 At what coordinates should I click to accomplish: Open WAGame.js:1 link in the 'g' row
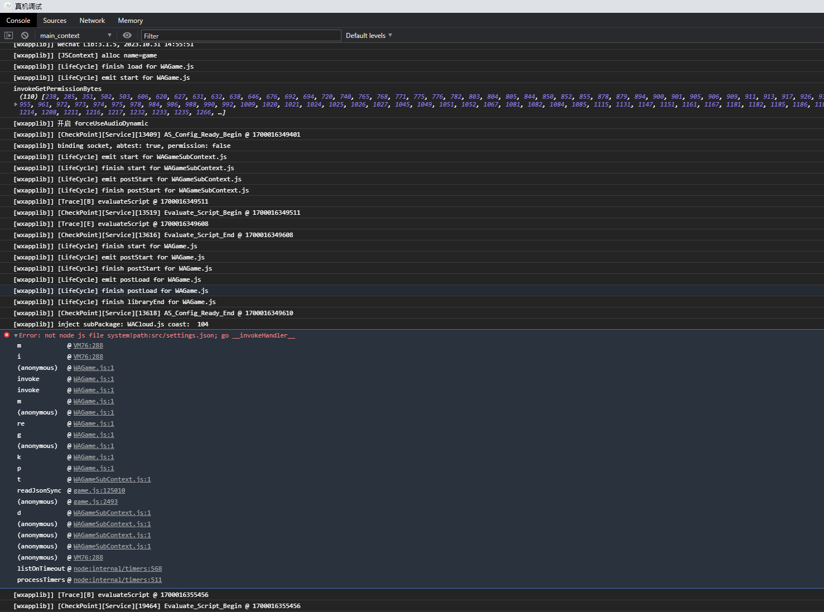point(94,435)
